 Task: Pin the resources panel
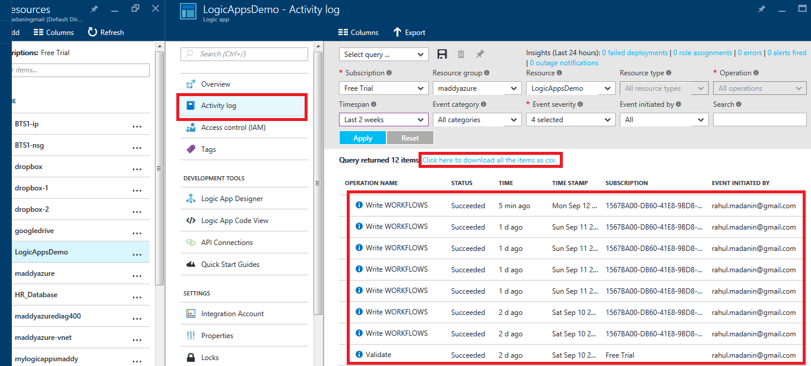tap(94, 9)
